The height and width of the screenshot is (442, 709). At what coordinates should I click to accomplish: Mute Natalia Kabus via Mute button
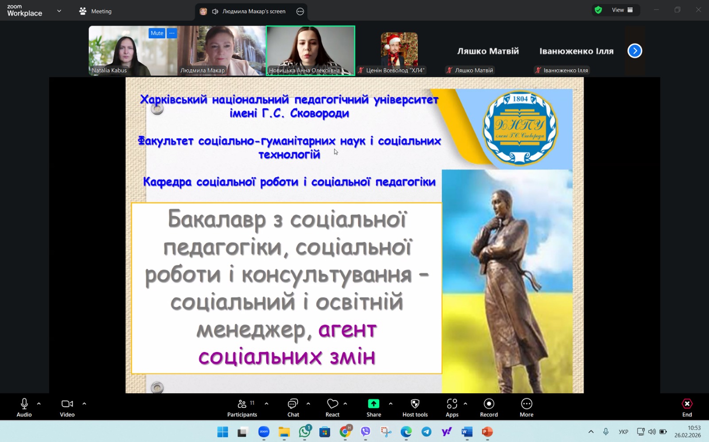click(x=157, y=33)
